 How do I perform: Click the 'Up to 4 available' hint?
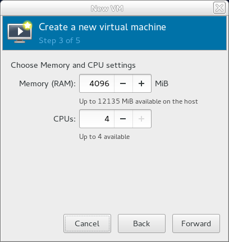pyautogui.click(x=104, y=137)
